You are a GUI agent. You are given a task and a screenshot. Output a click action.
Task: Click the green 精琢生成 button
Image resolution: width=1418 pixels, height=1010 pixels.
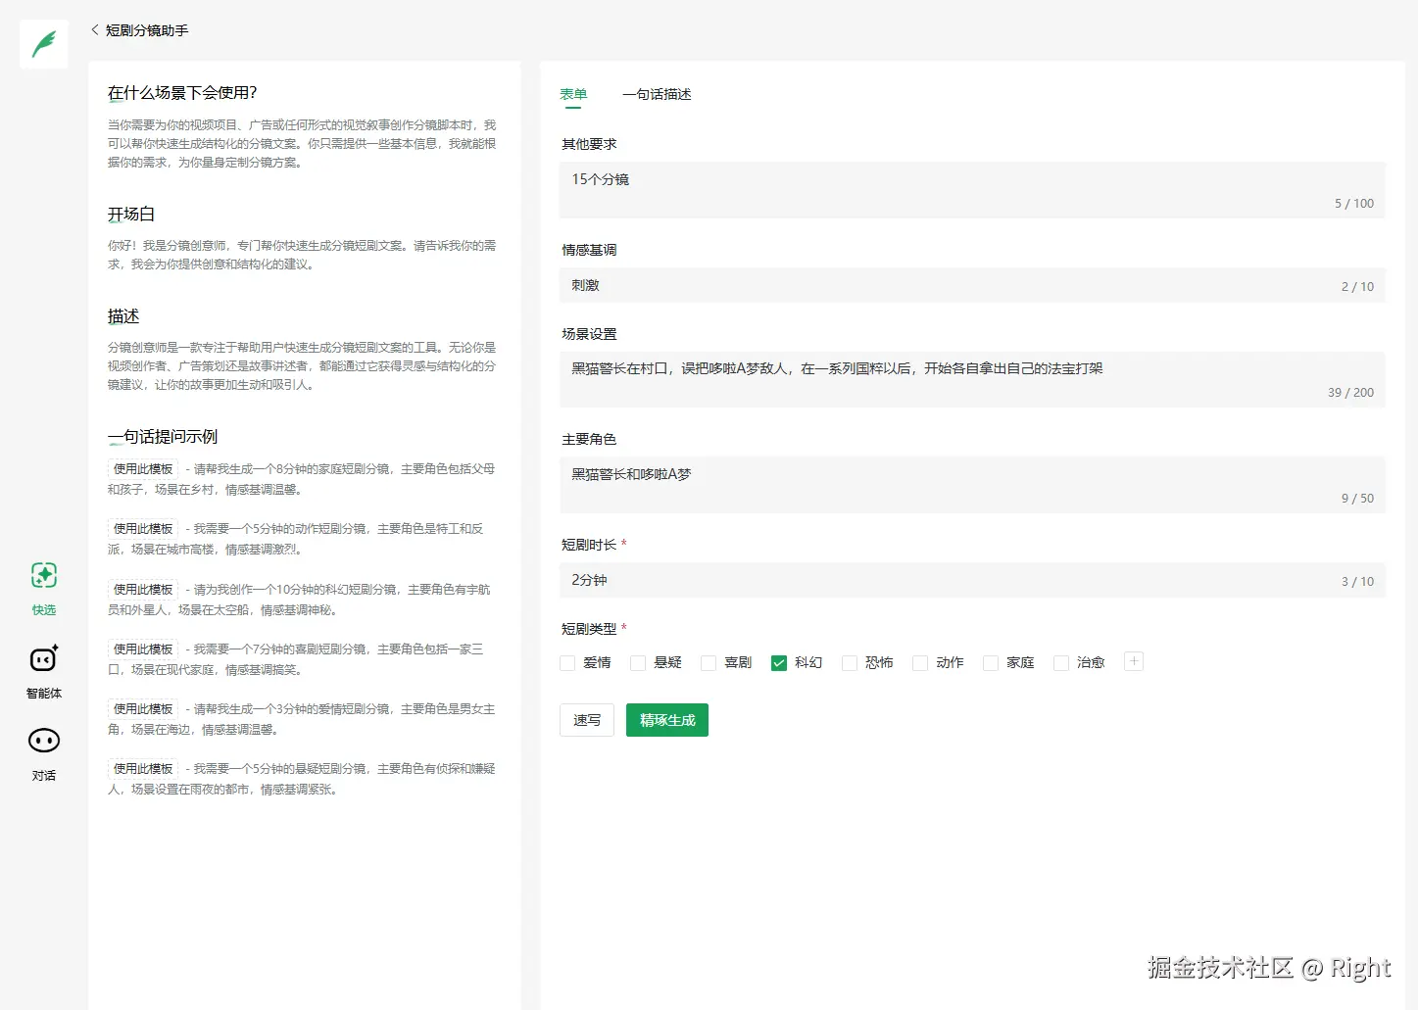click(667, 720)
